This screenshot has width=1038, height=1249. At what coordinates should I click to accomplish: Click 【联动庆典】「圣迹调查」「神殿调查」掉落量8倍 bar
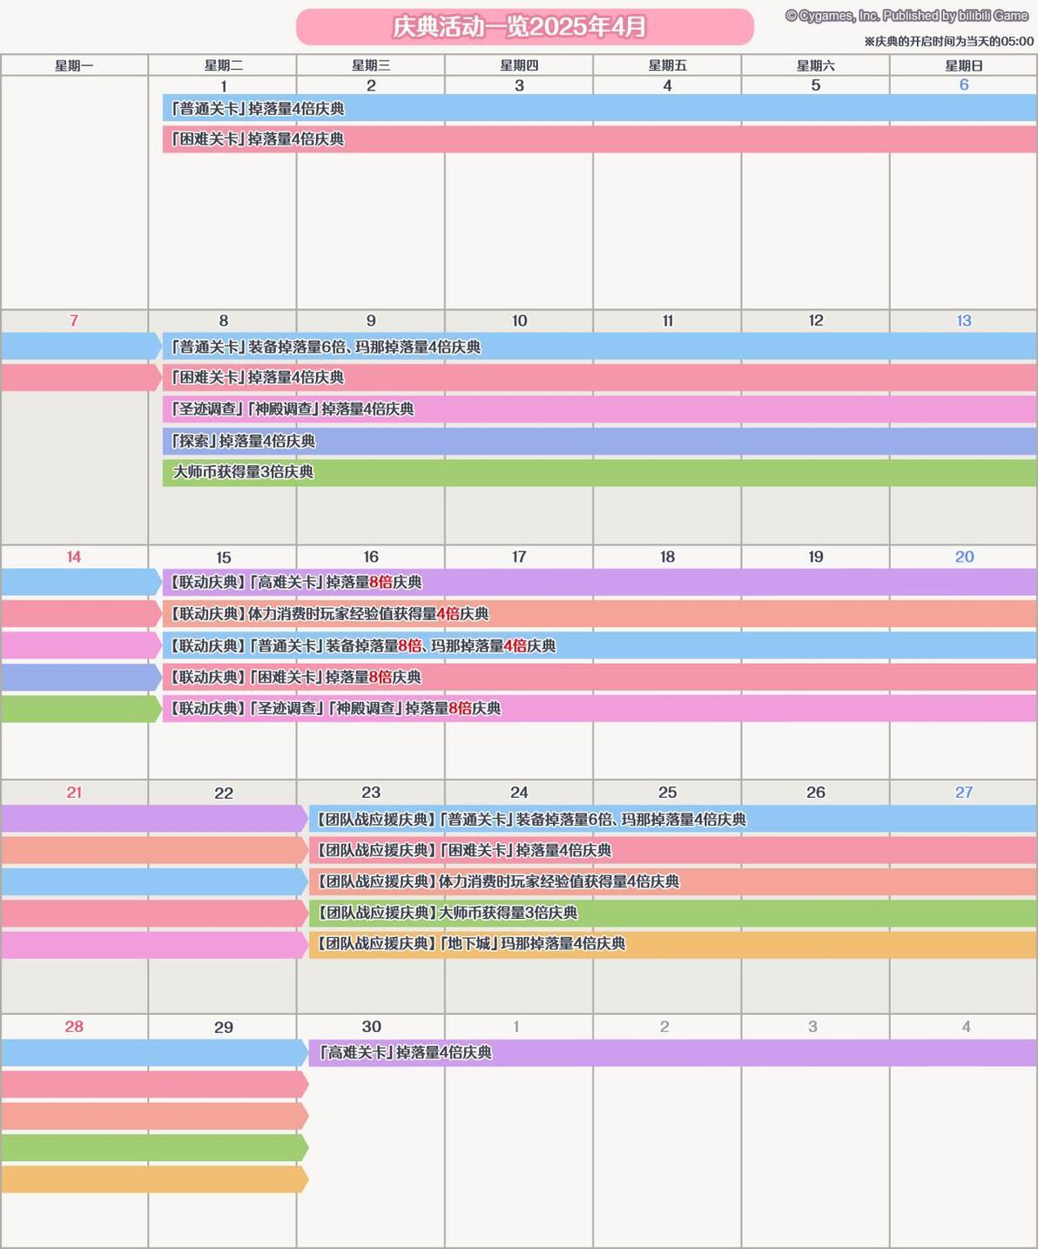pyautogui.click(x=599, y=708)
